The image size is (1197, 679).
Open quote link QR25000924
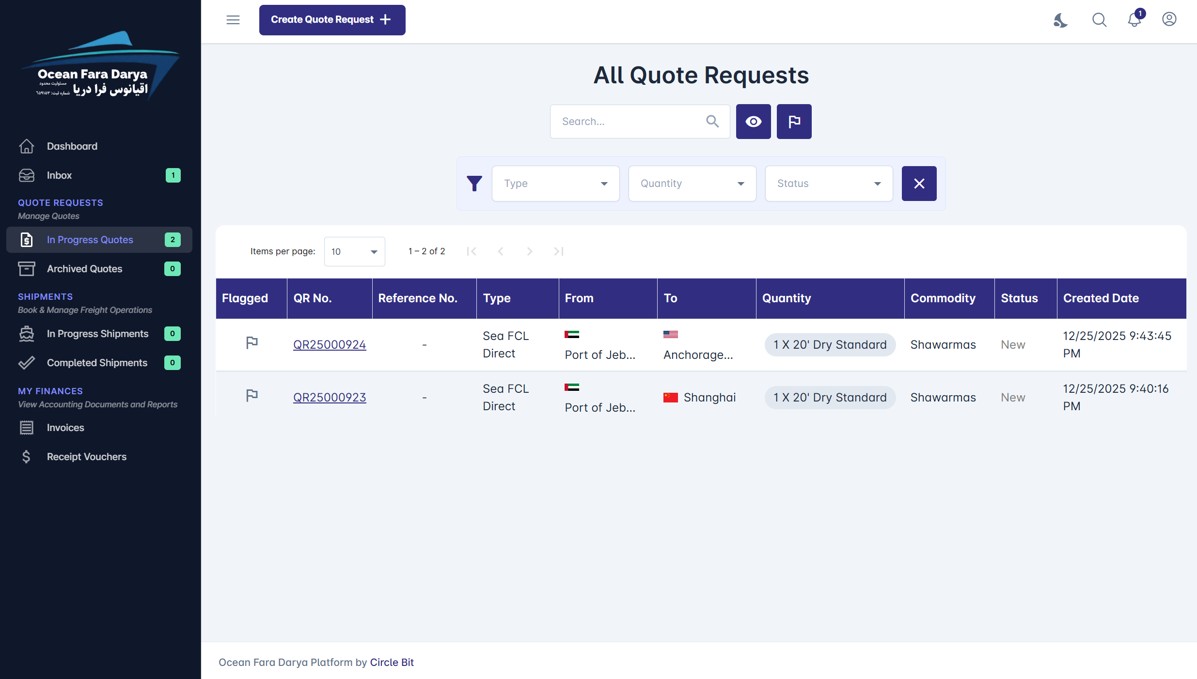click(330, 344)
